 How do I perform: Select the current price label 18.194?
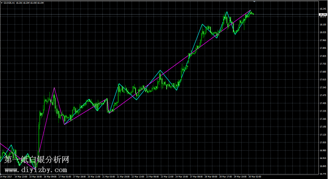pyautogui.click(x=323, y=15)
